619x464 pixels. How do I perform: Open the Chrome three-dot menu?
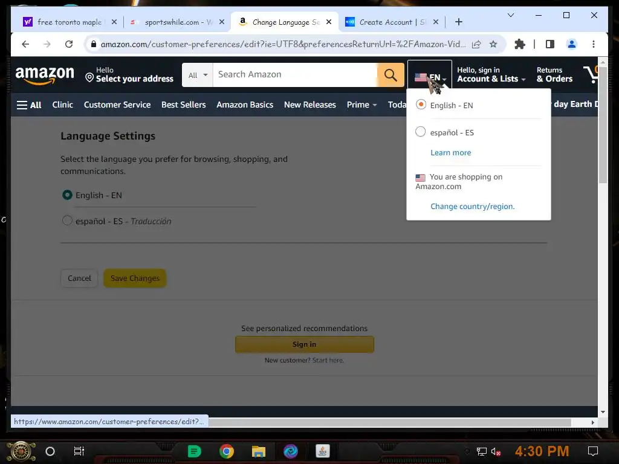click(594, 44)
